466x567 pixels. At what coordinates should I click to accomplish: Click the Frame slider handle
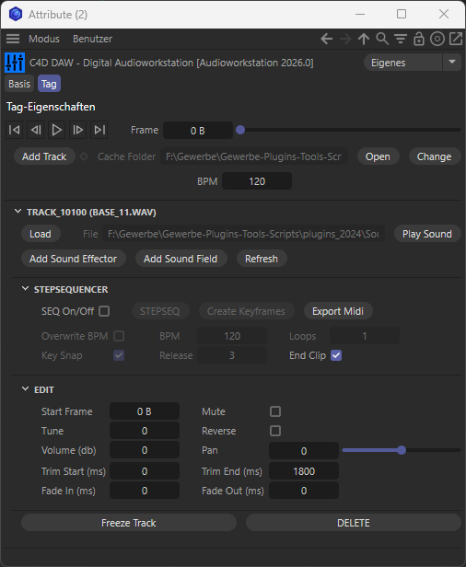(240, 130)
